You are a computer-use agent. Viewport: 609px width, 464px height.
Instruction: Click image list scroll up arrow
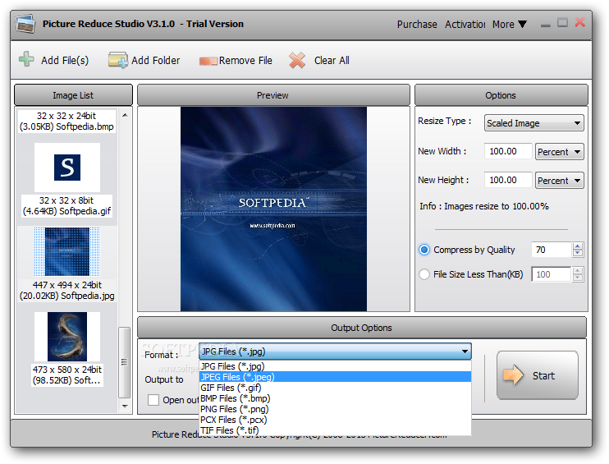[125, 115]
